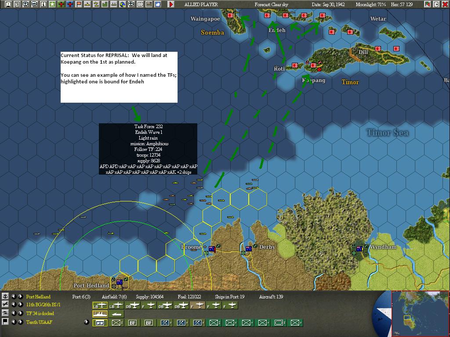Click the 'Port: 6(3)' status text
450x337 pixels.
pos(81,297)
